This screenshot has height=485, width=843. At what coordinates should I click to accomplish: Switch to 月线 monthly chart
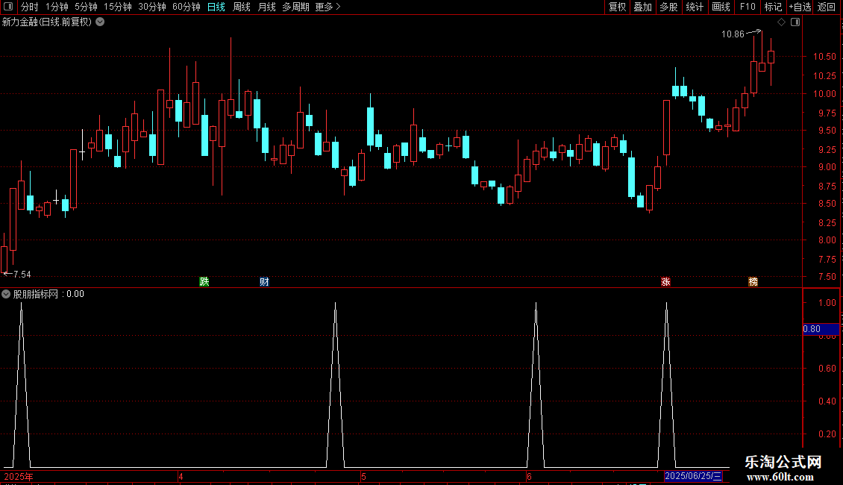pyautogui.click(x=266, y=7)
